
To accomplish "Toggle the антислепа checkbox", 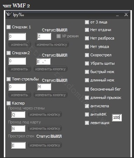I will pos(87,106).
